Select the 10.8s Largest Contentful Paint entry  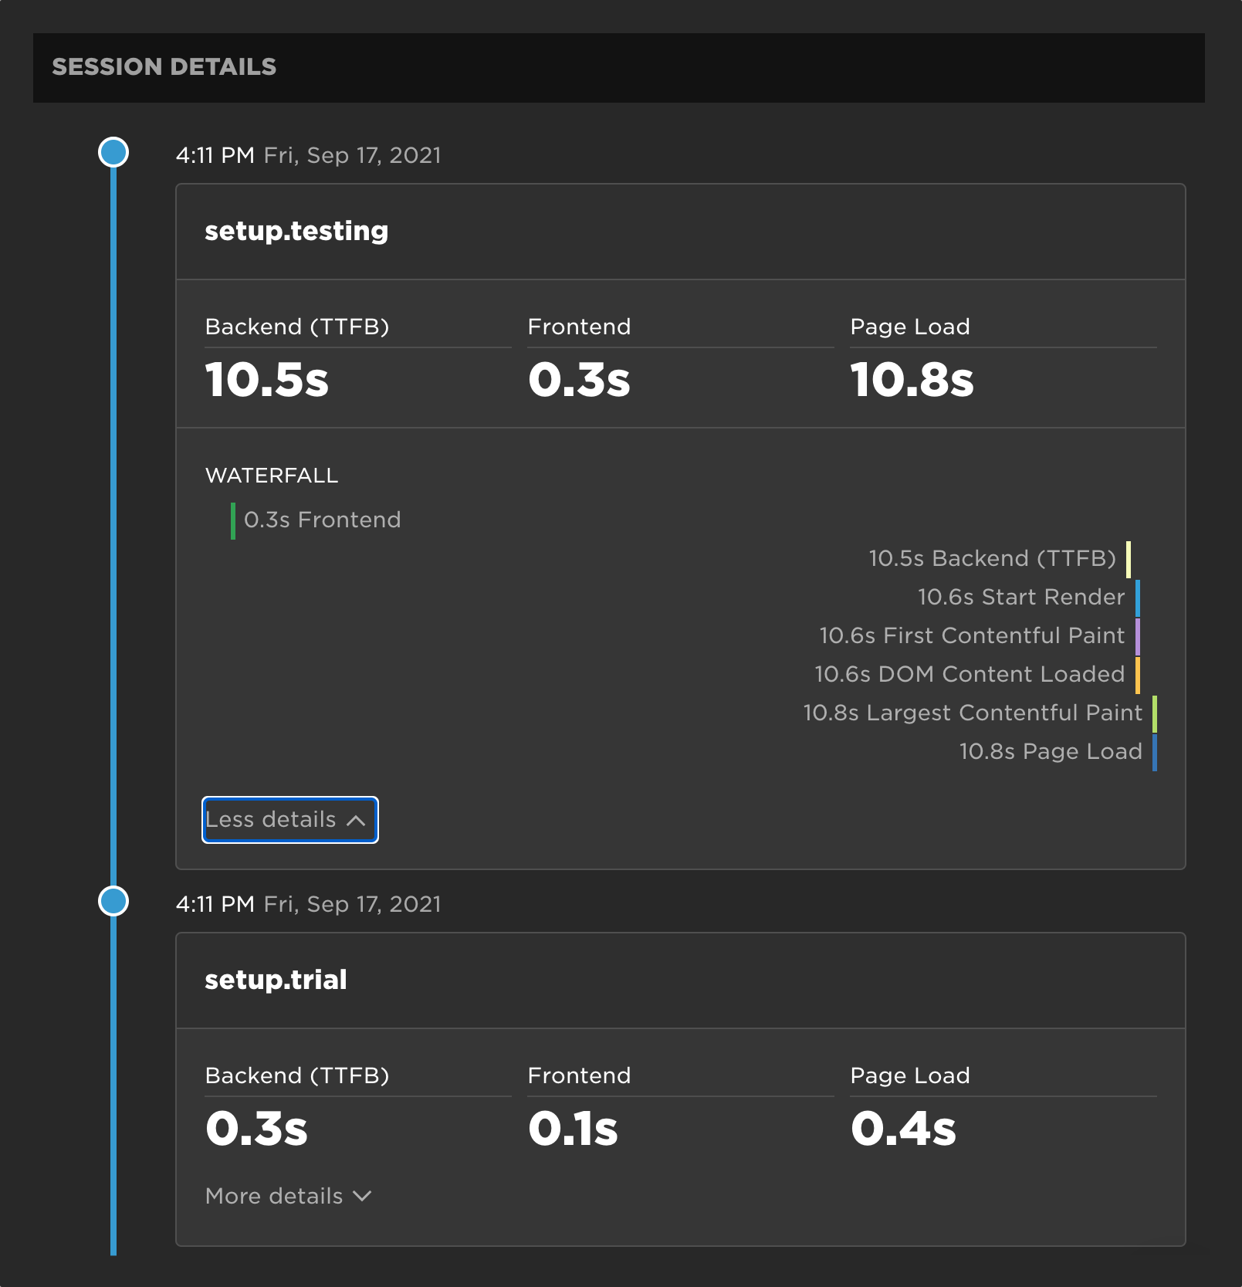coord(980,713)
